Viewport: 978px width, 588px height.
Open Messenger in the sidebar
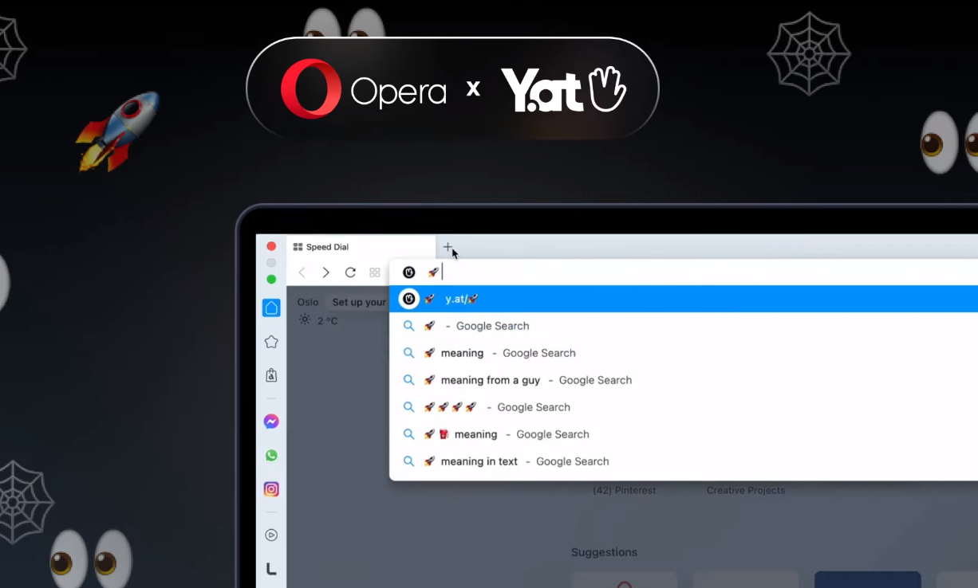click(271, 421)
